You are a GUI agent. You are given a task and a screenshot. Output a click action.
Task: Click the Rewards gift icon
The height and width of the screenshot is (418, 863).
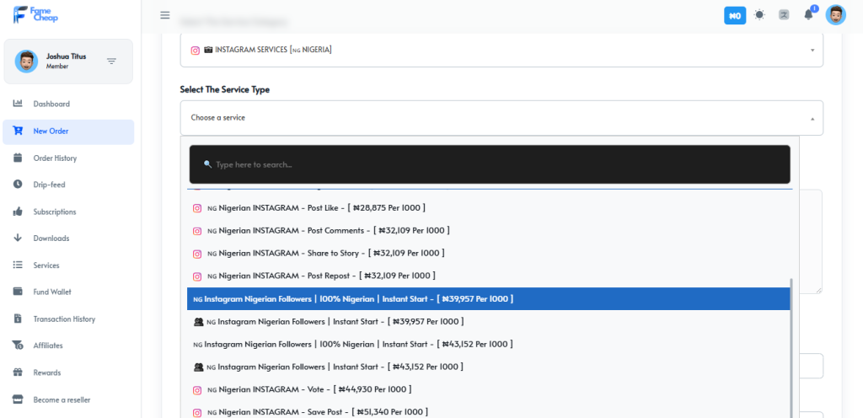(18, 372)
